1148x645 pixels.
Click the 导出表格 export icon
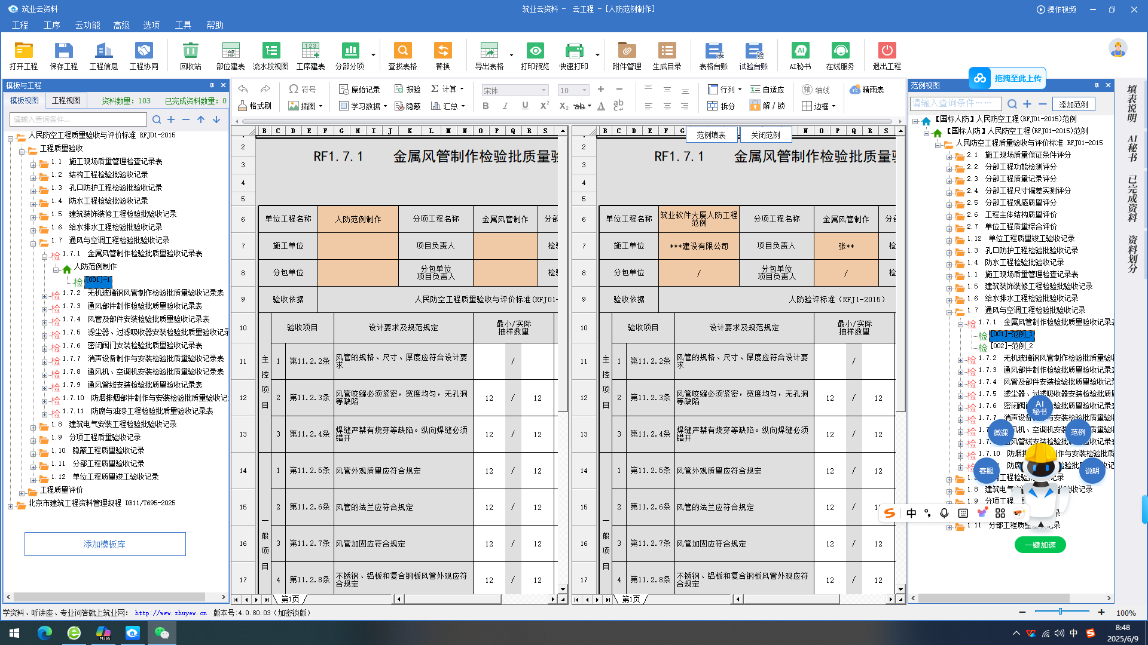point(489,56)
